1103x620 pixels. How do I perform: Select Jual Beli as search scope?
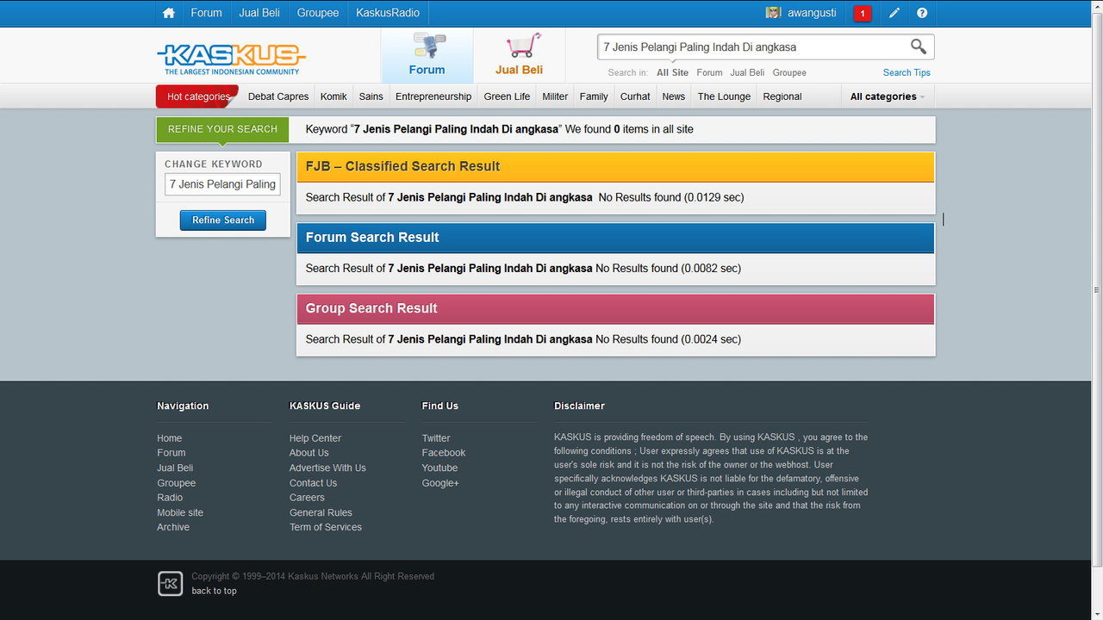point(747,72)
